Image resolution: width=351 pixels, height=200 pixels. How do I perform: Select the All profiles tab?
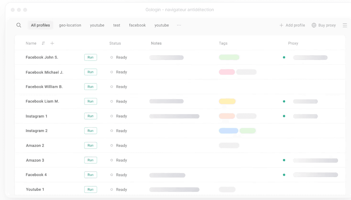pos(40,25)
